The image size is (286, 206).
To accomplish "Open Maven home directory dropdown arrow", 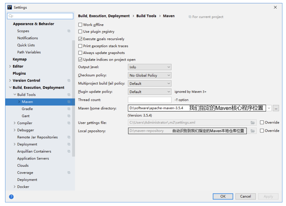I will point(269,108).
